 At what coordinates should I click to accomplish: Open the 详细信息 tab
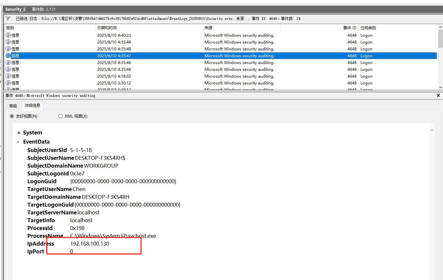tap(33, 106)
